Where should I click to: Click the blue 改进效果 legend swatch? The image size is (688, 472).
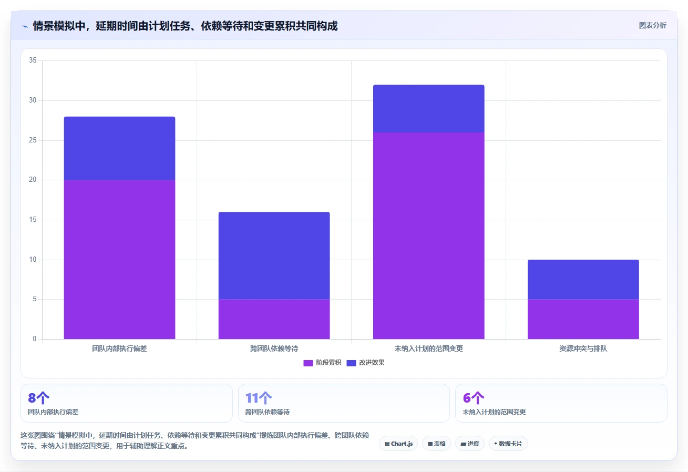point(351,363)
